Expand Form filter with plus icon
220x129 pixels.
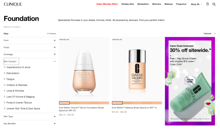point(55,40)
